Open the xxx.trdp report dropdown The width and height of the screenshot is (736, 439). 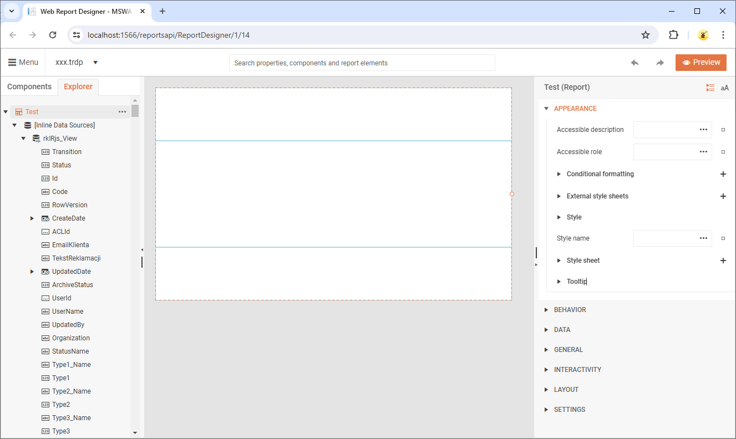pos(95,63)
